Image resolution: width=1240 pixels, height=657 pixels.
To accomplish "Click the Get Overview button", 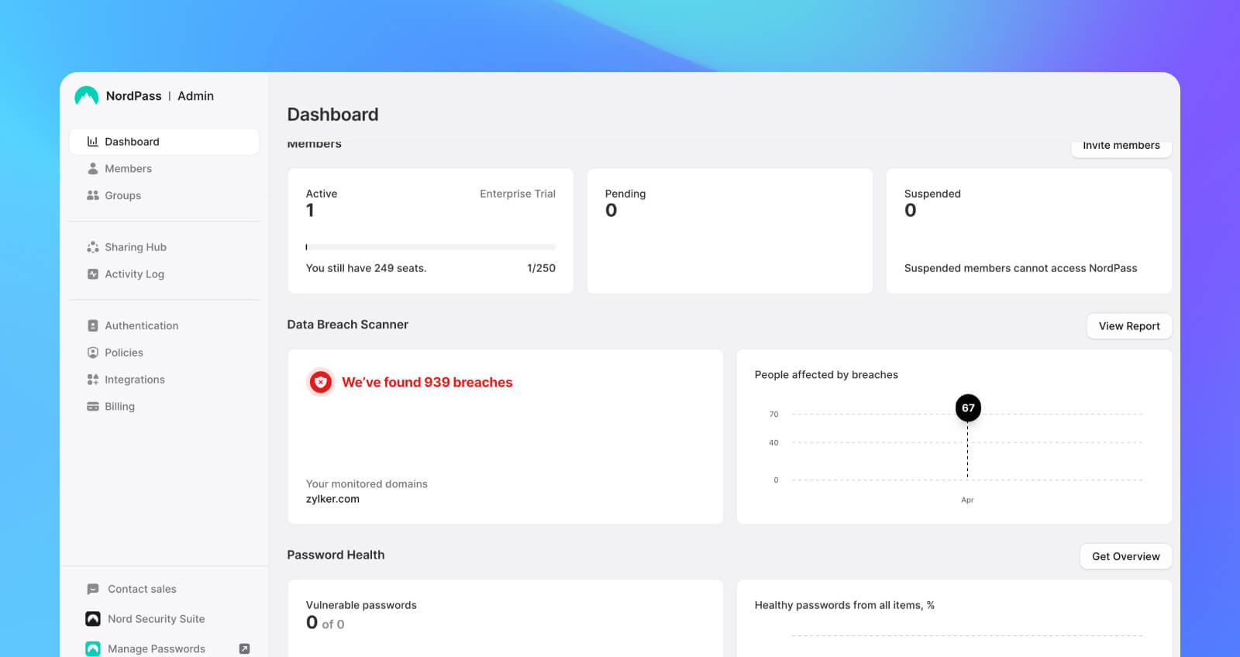I will [x=1126, y=556].
